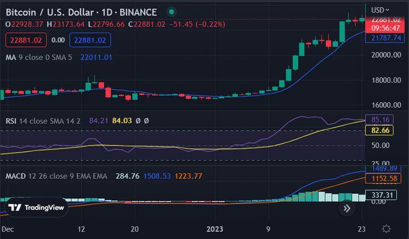Click the 82.66 RSI SMA axis label
Viewport: 409px width, 239px height.
(x=379, y=130)
